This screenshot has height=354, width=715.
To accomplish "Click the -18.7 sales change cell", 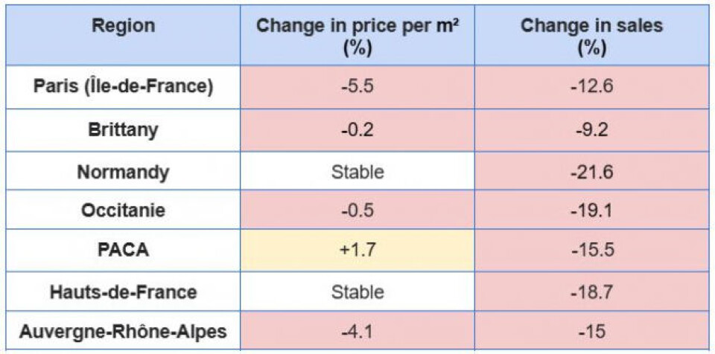I will click(x=591, y=292).
